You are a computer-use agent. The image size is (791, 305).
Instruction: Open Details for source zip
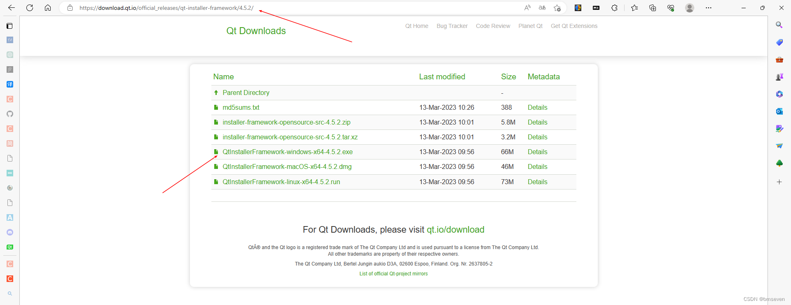click(x=538, y=122)
